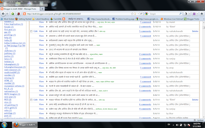The image size is (205, 128).
Task: Open the volume icon in system tray
Action: (x=177, y=125)
